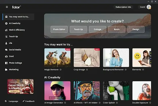
Task: Click the Fotor logo
Action: [x=16, y=7]
